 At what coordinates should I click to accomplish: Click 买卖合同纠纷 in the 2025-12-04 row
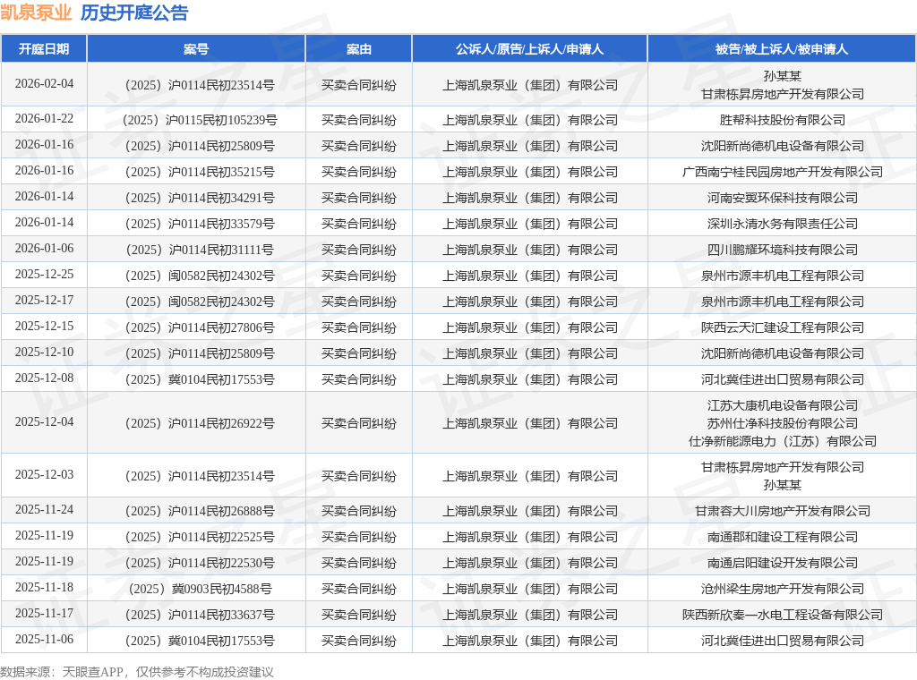358,423
